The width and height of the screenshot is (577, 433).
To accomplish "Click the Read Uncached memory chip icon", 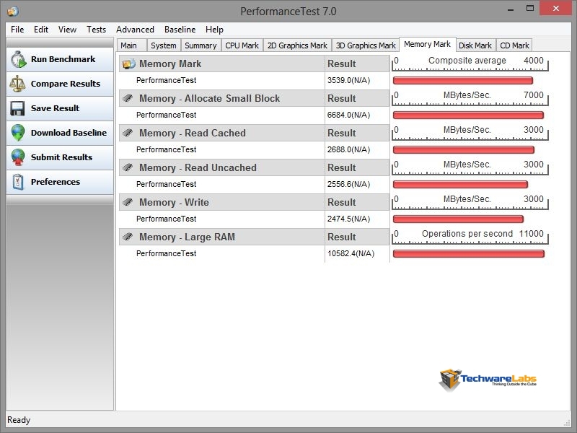I will tap(128, 167).
